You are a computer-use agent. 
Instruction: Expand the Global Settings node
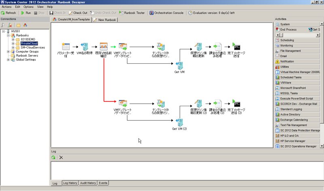[8, 59]
